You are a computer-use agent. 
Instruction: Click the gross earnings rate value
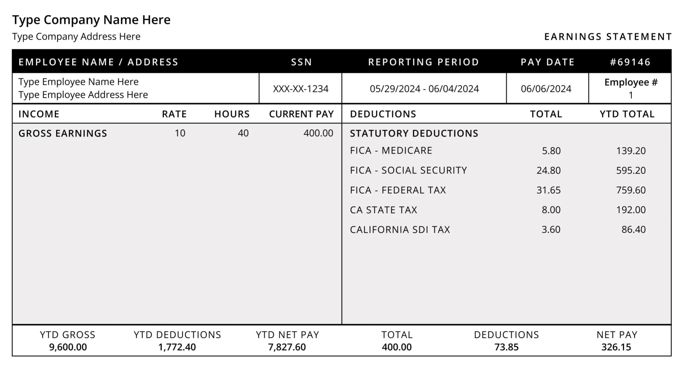180,133
